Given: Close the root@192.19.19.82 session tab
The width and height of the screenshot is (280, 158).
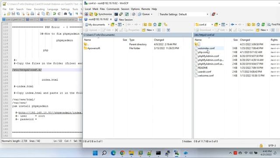Looking at the screenshot, I should [111, 19].
